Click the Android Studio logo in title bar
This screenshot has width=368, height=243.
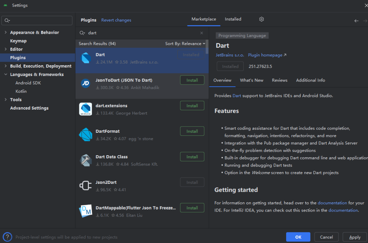(x=5, y=5)
